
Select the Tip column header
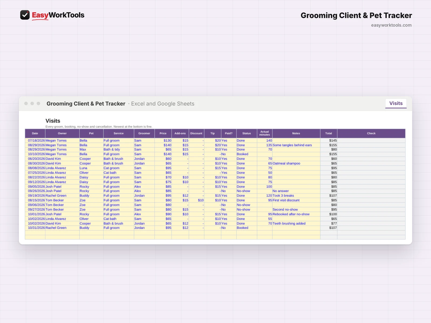213,134
